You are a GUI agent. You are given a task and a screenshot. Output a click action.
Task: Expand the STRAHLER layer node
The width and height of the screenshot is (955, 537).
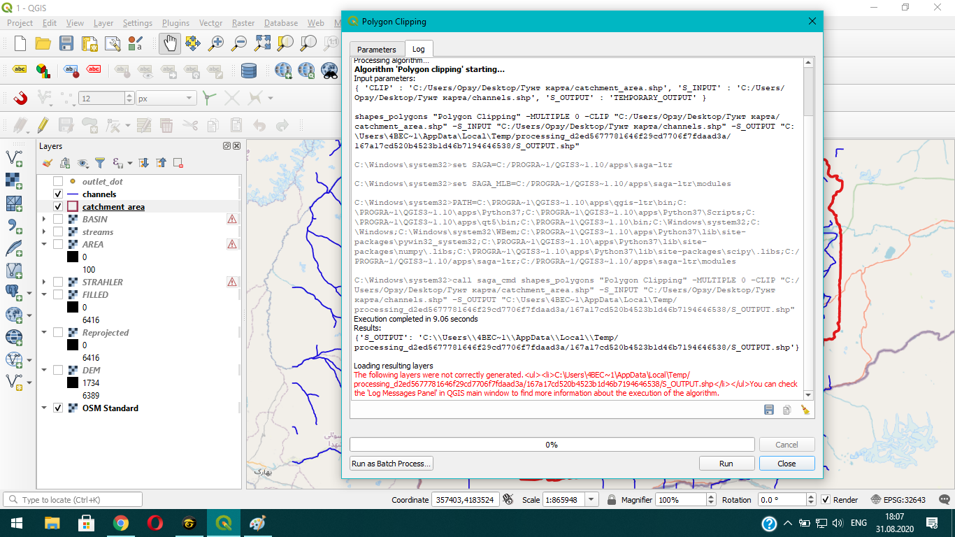[44, 282]
